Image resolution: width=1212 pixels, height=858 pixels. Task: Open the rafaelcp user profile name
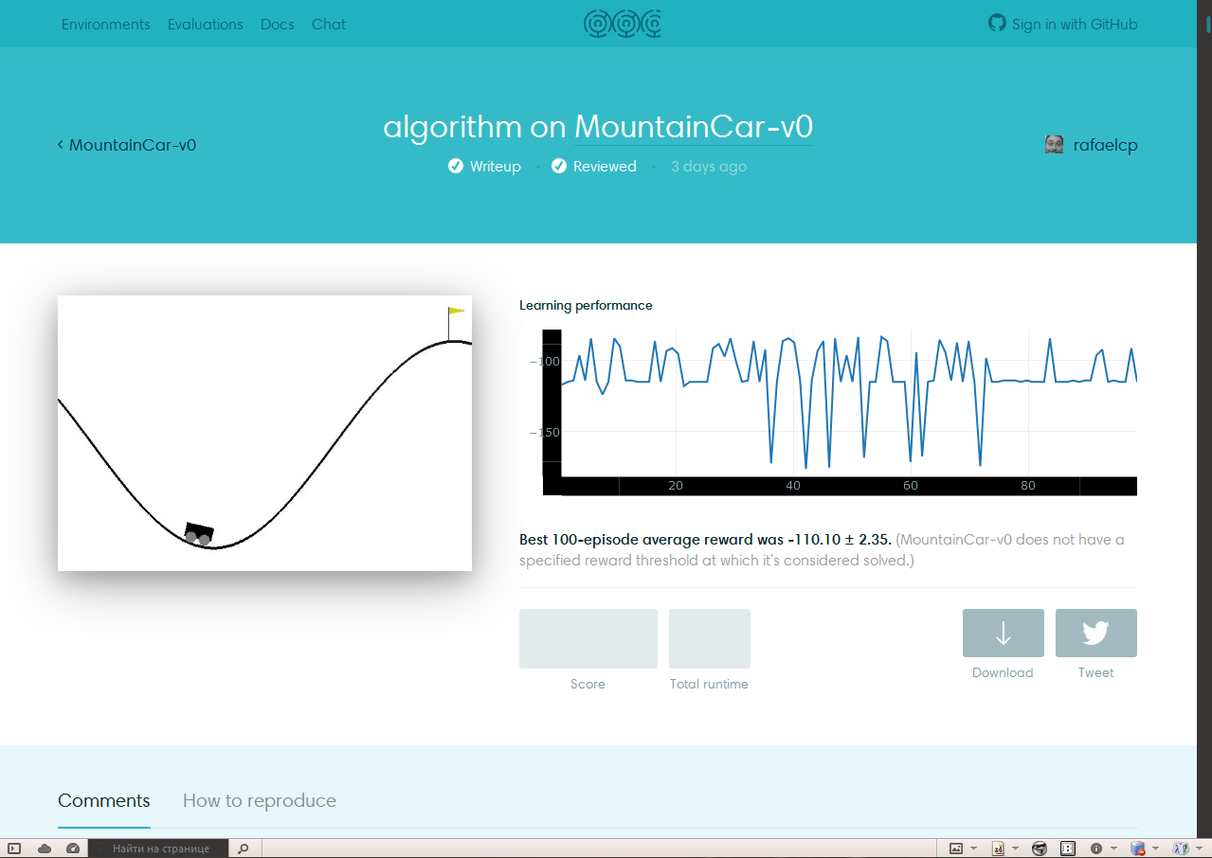1105,145
